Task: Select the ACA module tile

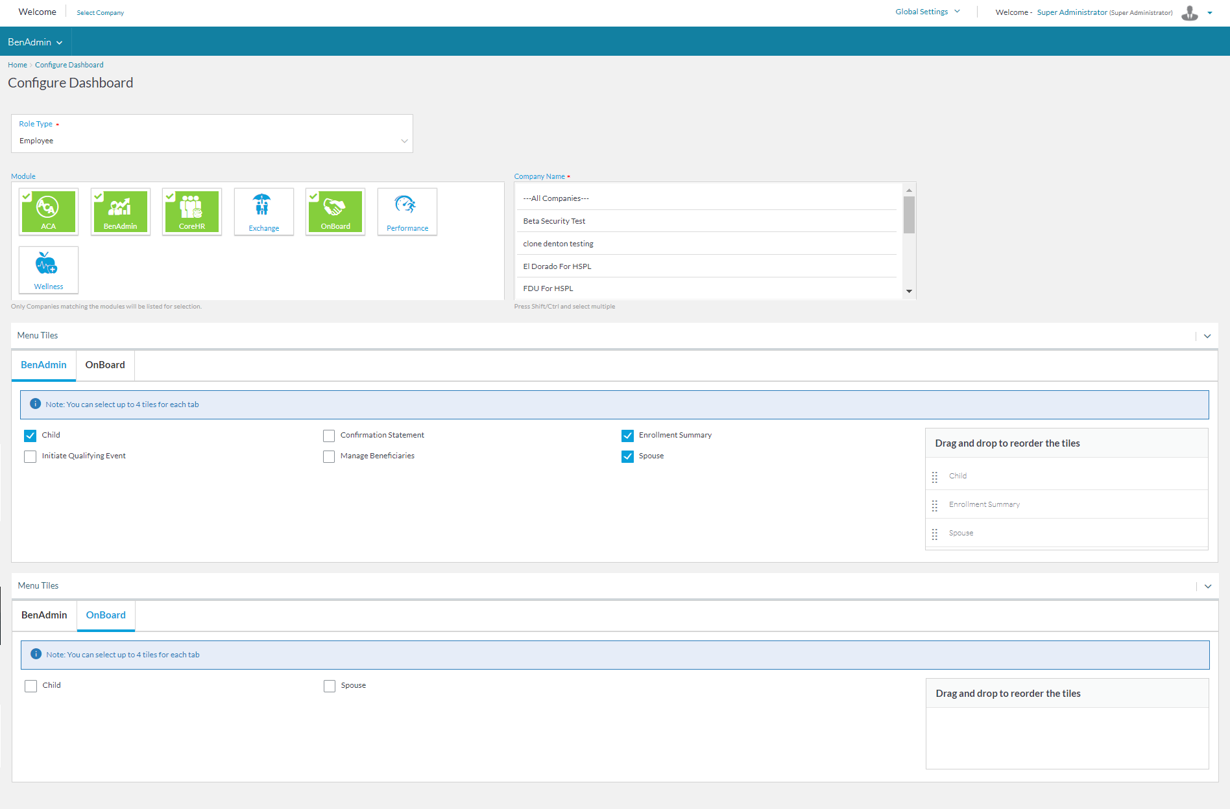Action: 49,211
